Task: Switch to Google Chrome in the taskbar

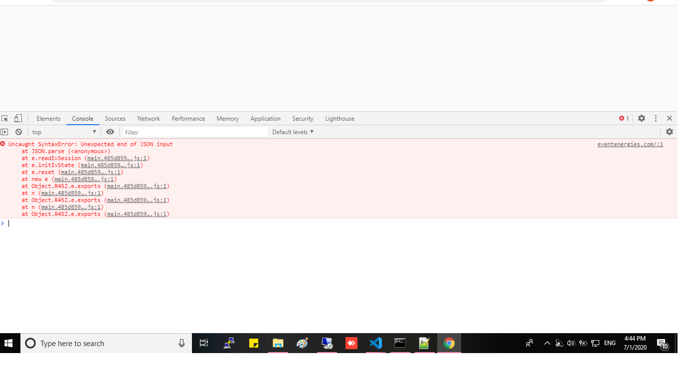Action: pyautogui.click(x=449, y=343)
